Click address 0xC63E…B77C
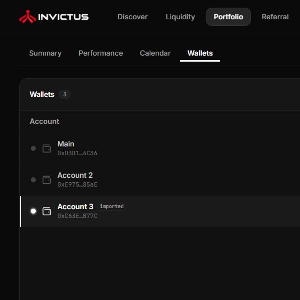The width and height of the screenshot is (300, 300). 77,216
